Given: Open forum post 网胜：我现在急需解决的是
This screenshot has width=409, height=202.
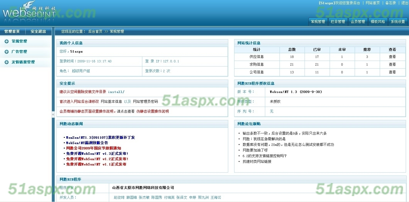Looking at the screenshot, I should pyautogui.click(x=264, y=139).
